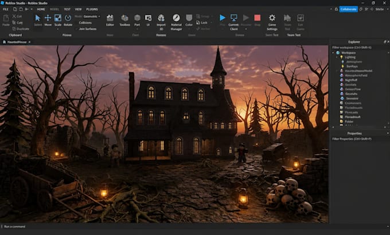
Task: Open the quick access toolbar dropdown arrow
Action: click(32, 9)
